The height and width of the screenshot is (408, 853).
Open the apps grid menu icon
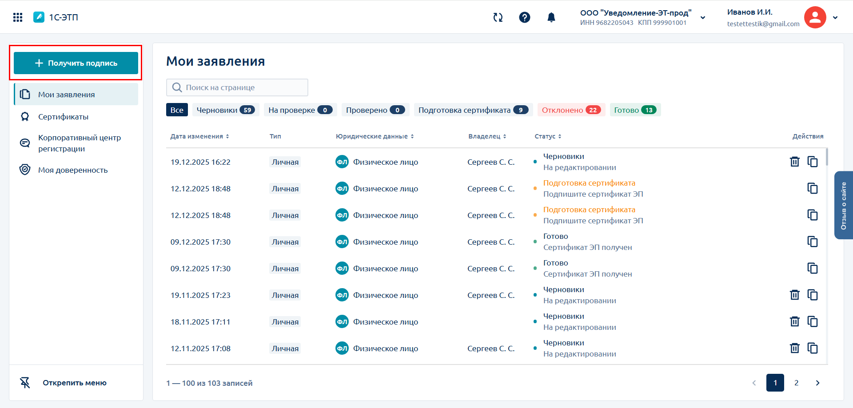[x=18, y=17]
